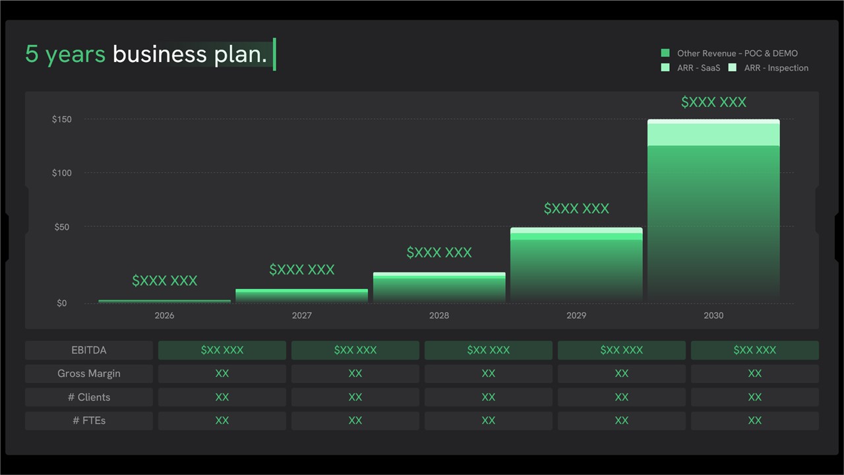Select the "ARR - SaaS" legend label

tap(699, 68)
